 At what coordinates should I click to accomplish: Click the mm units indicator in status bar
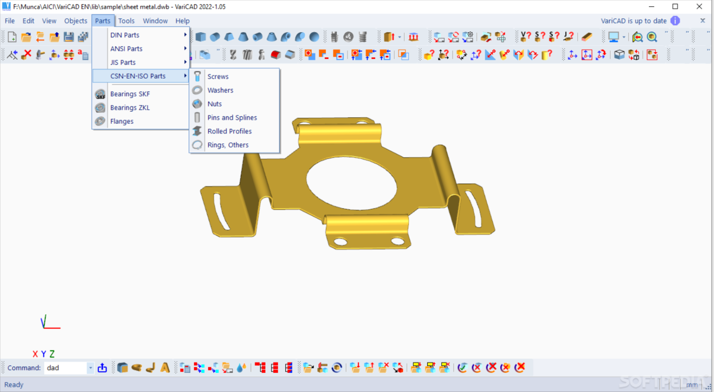point(692,385)
